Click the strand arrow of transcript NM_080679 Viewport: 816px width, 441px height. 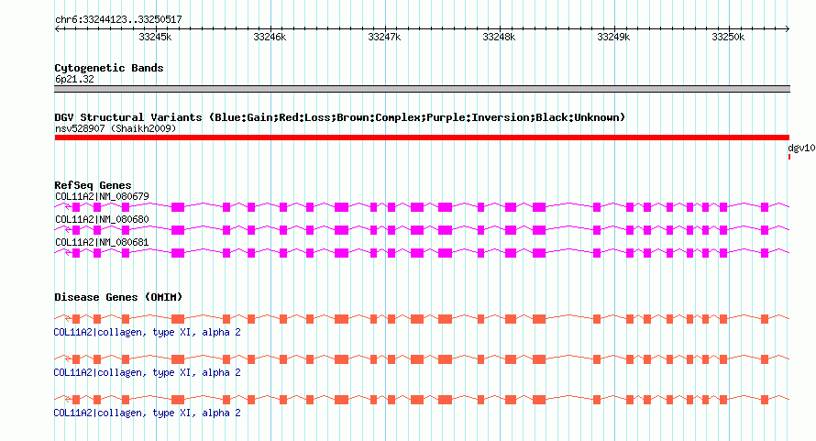(x=68, y=207)
